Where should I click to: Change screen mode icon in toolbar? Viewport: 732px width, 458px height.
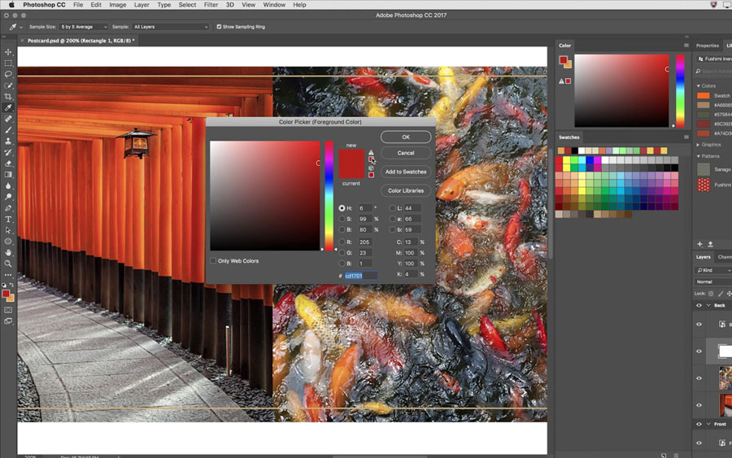tap(8, 321)
